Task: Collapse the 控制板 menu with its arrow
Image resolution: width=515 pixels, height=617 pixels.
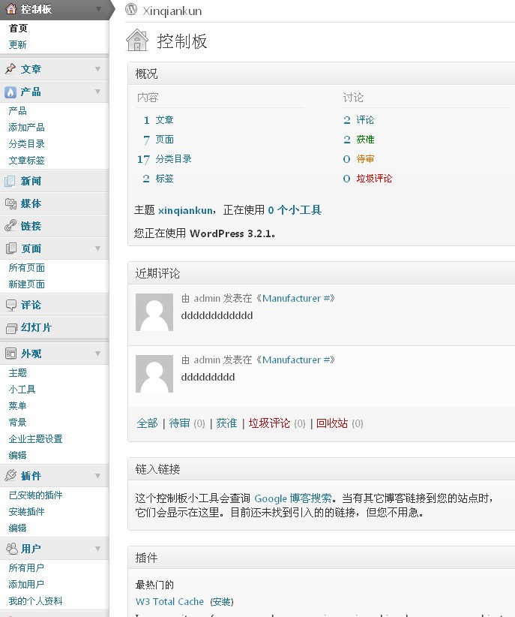Action: [98, 9]
